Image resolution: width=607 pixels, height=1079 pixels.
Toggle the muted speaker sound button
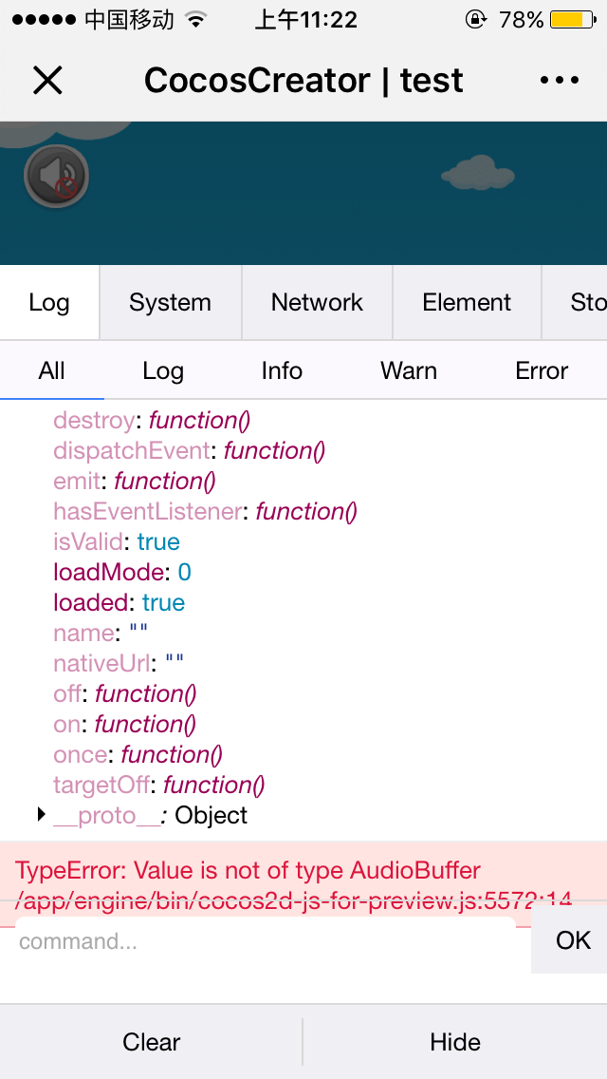(57, 177)
